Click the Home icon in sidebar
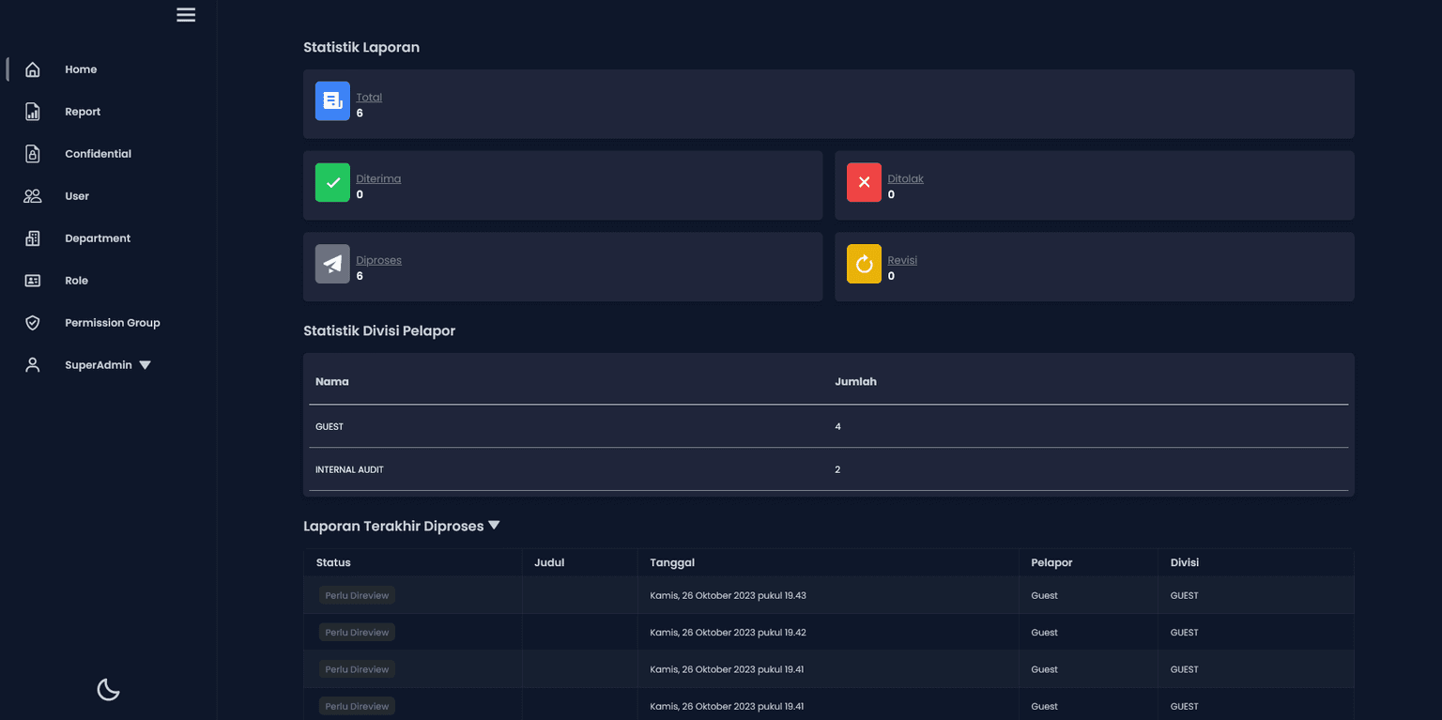 [33, 69]
